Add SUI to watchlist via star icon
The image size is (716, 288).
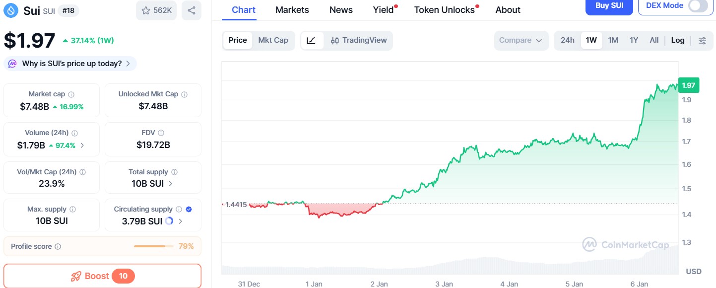point(145,10)
